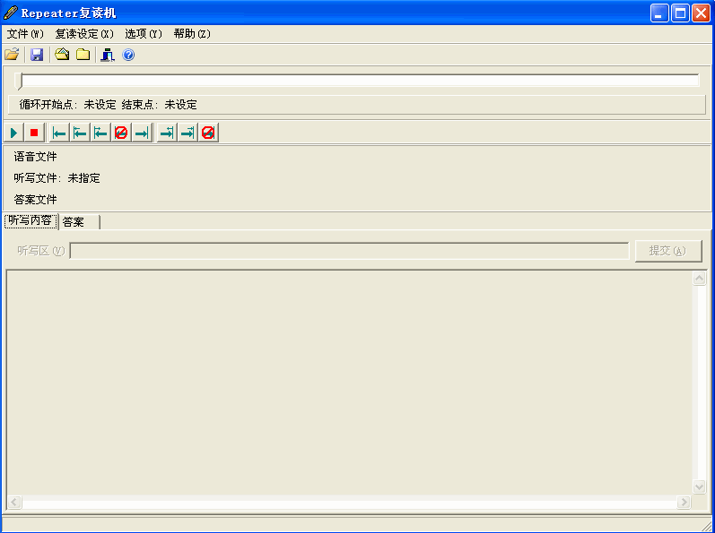Click the exit door toolbar icon
The height and width of the screenshot is (533, 715).
click(108, 55)
